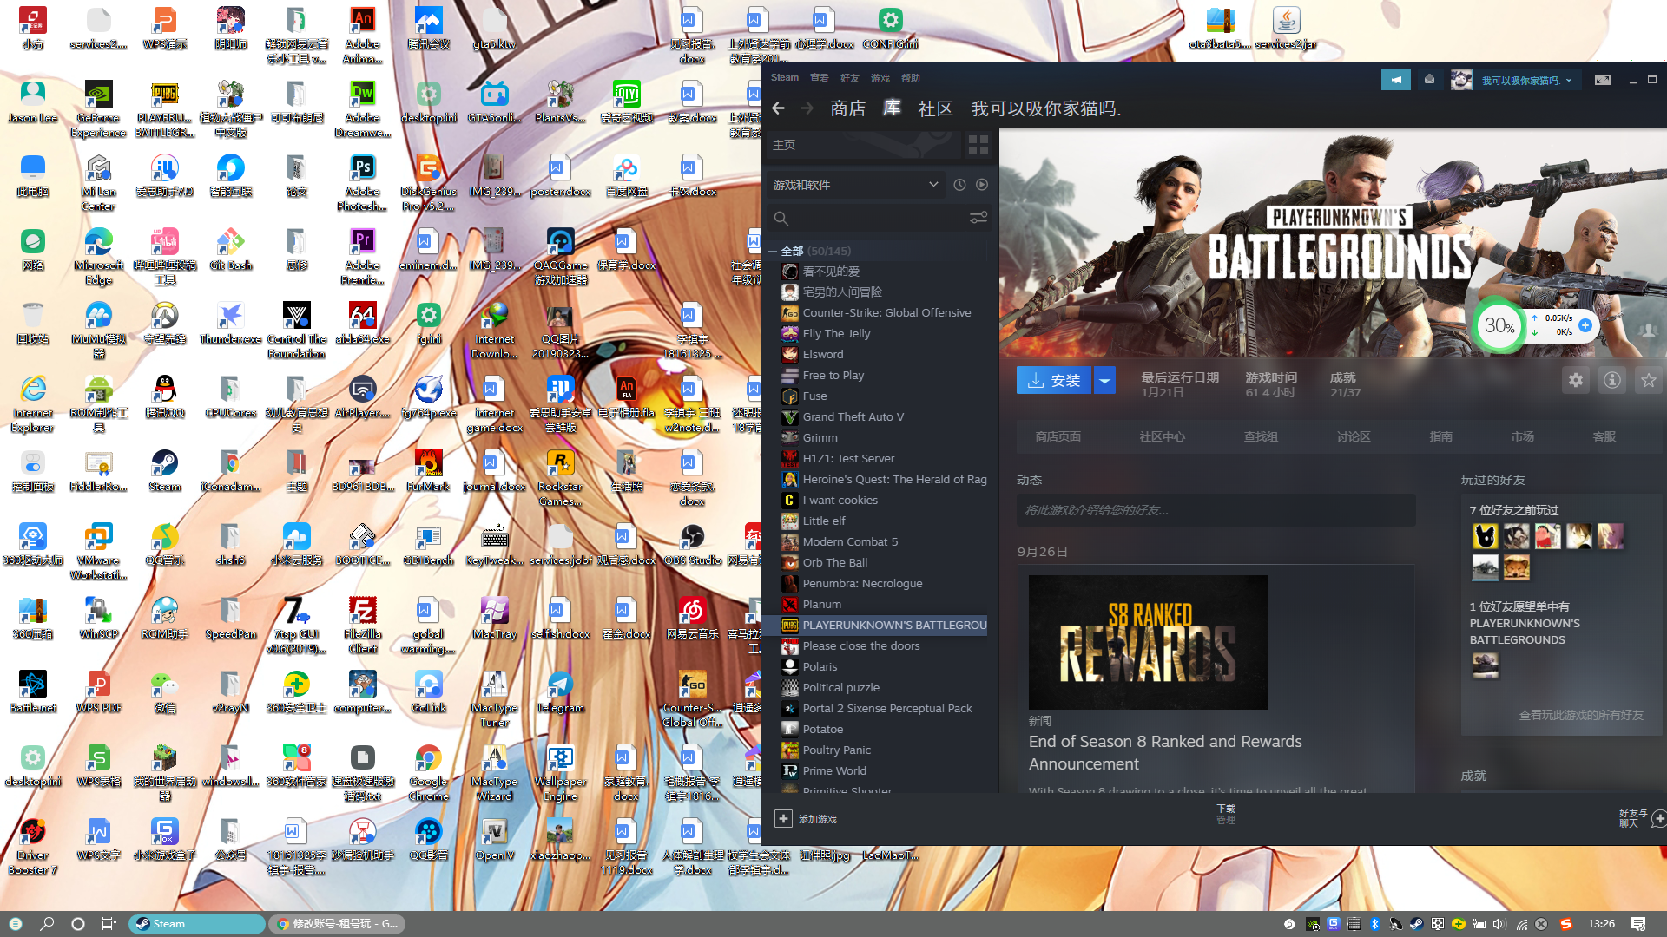
Task: View all friends who play this game
Action: coord(1581,715)
